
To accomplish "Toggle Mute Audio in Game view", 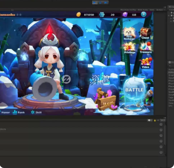I will 143,10.
